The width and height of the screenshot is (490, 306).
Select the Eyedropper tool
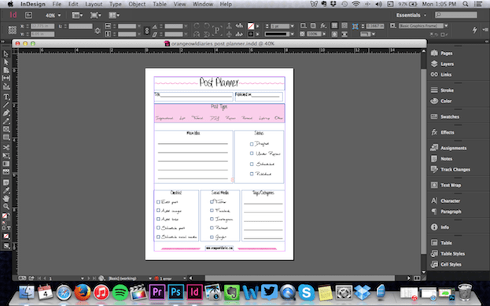pos(6,190)
